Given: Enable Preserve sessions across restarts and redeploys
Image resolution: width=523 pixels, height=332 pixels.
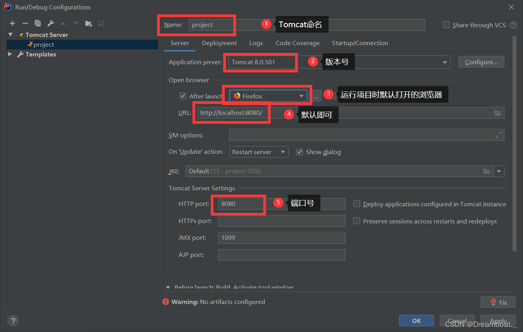Looking at the screenshot, I should pos(357,221).
